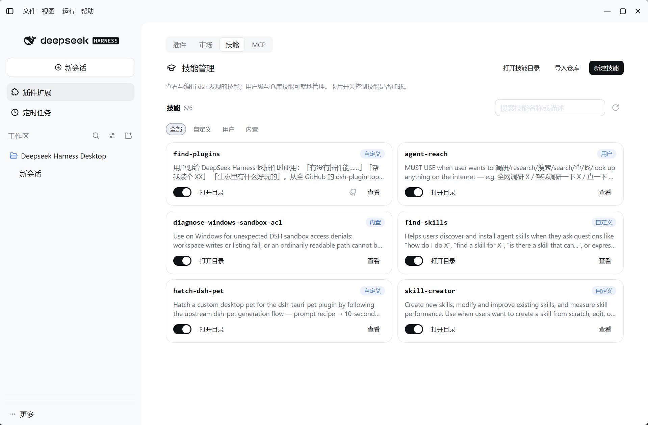Select 新会话 under Deepseek Harness Desktop
Image resolution: width=648 pixels, height=425 pixels.
(x=30, y=173)
